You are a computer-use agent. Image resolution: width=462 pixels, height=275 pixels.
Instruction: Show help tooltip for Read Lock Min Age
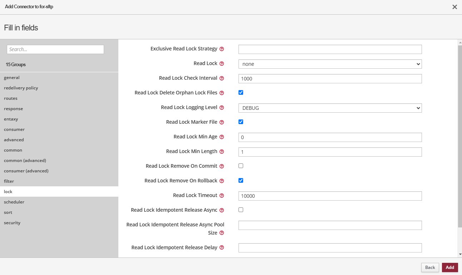222,137
